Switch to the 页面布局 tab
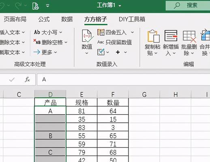Viewport: 210px width, 162px height. 15,19
